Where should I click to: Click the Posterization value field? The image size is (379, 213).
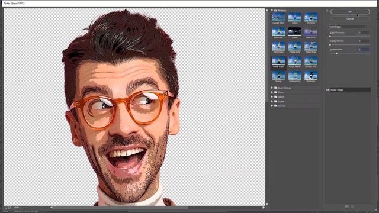pos(364,50)
